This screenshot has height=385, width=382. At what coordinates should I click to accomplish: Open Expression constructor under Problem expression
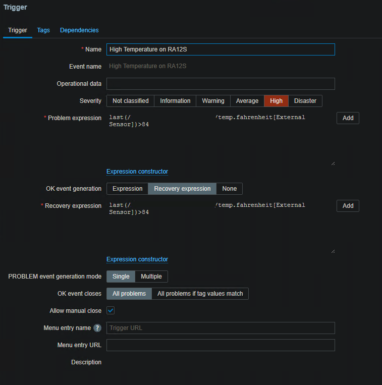pyautogui.click(x=137, y=172)
